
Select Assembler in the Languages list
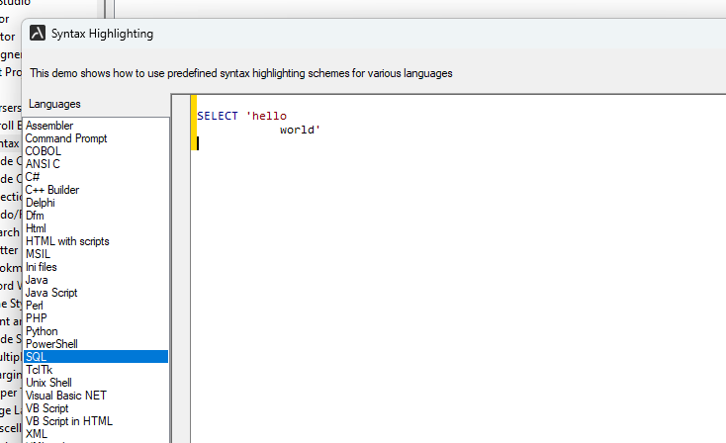click(x=49, y=126)
